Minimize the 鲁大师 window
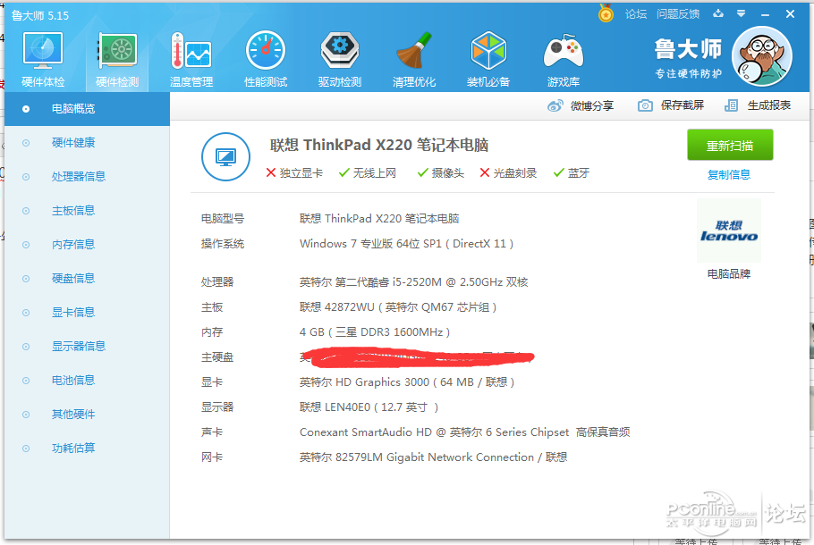The image size is (814, 545). pyautogui.click(x=765, y=14)
